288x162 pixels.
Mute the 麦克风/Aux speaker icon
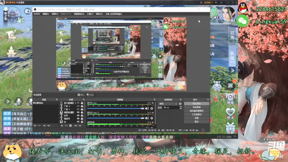tap(147, 108)
